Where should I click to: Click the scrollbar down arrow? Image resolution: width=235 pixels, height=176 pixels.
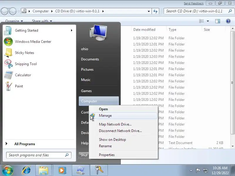point(232,146)
